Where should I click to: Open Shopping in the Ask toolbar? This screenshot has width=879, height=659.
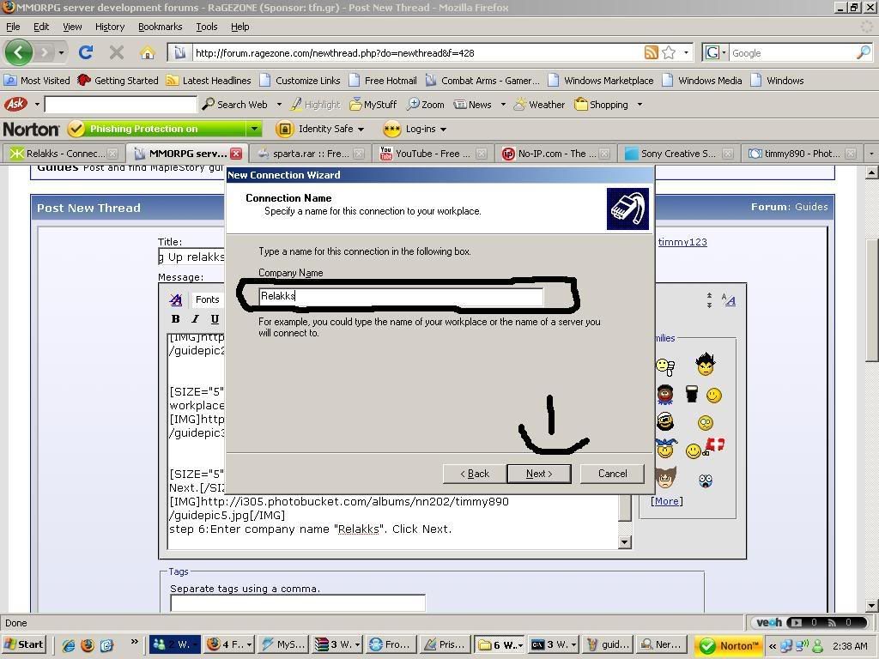tap(601, 104)
